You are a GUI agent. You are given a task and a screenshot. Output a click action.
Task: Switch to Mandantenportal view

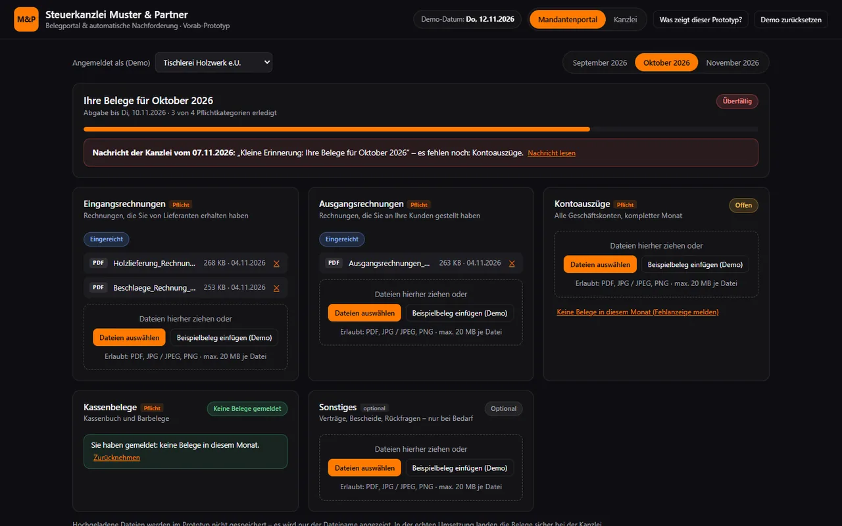point(568,20)
